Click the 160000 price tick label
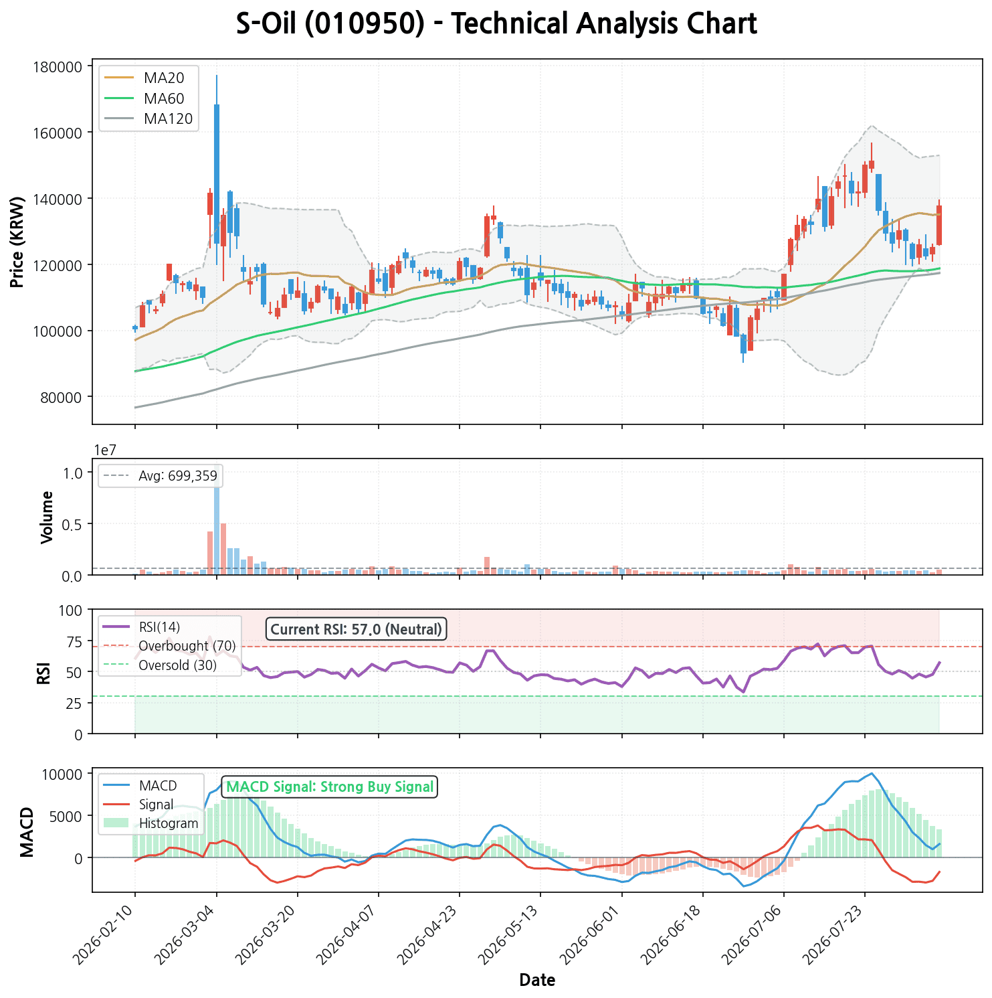The height and width of the screenshot is (998, 992). click(x=57, y=133)
